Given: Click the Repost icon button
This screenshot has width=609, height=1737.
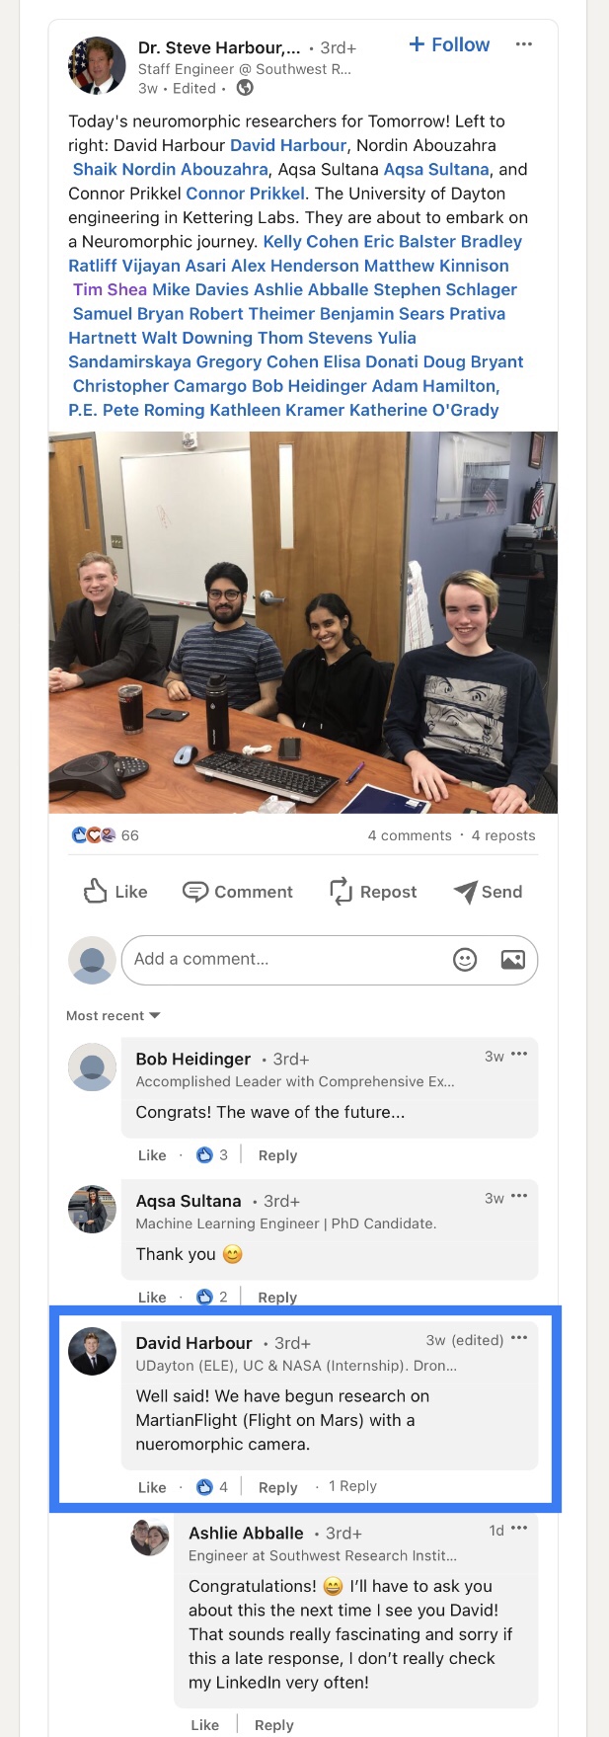Looking at the screenshot, I should coord(373,892).
